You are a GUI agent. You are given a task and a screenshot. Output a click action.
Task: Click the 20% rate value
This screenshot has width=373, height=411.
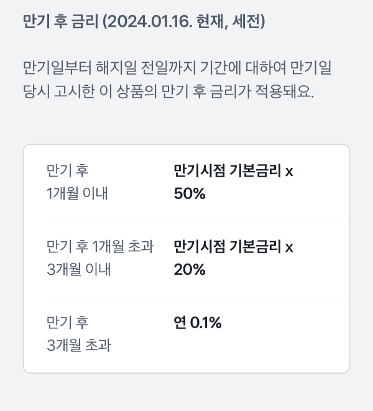(190, 269)
